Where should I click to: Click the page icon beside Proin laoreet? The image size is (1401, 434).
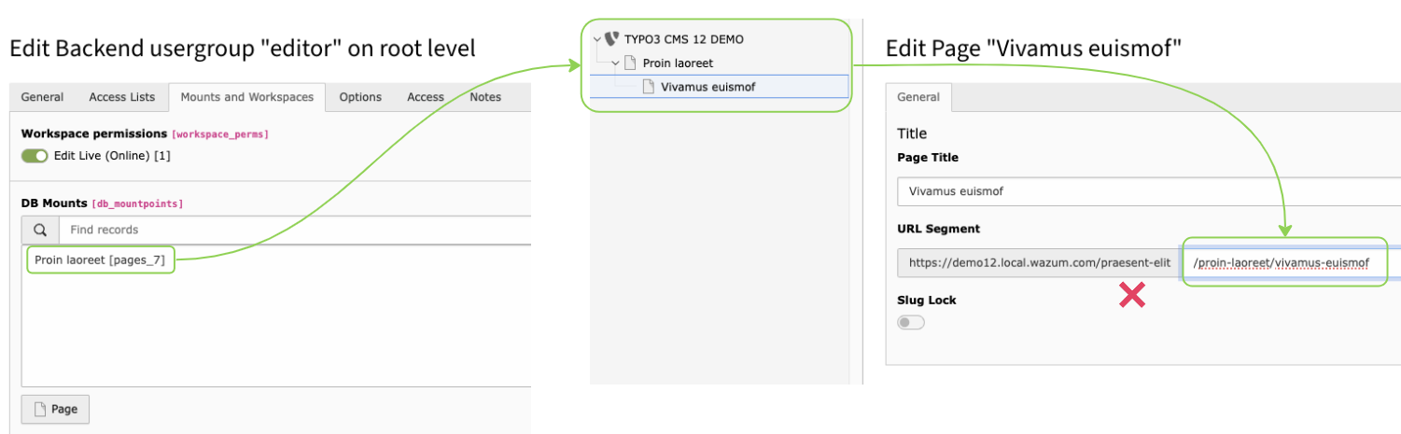point(630,63)
